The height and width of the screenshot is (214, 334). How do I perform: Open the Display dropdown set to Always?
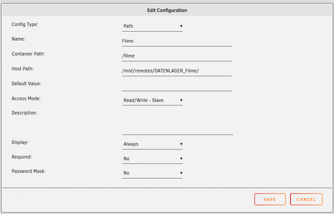152,144
